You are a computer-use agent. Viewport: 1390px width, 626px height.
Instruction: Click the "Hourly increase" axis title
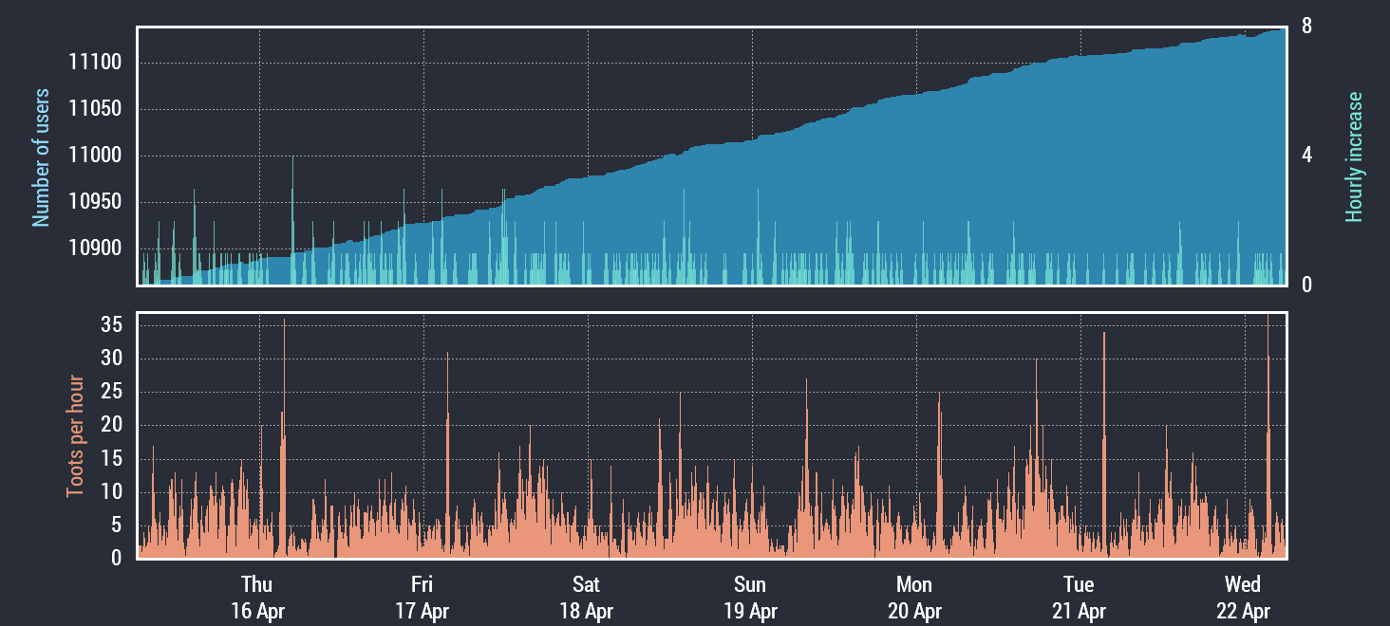(1354, 157)
